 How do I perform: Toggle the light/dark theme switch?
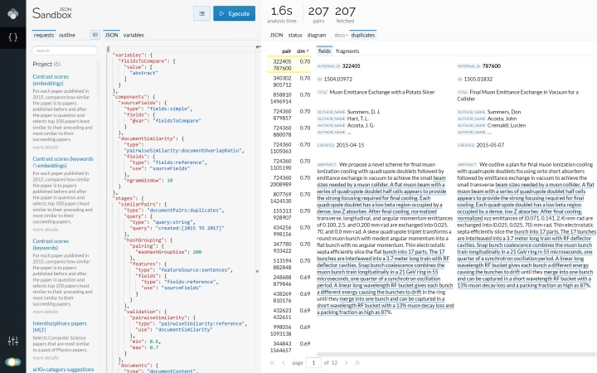coord(13,362)
